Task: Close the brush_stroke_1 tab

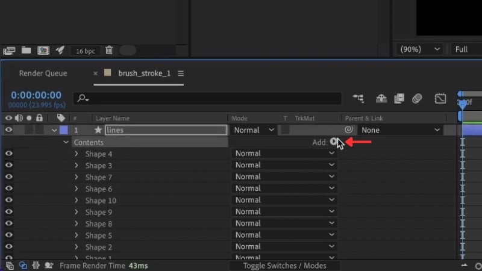Action: (x=95, y=73)
